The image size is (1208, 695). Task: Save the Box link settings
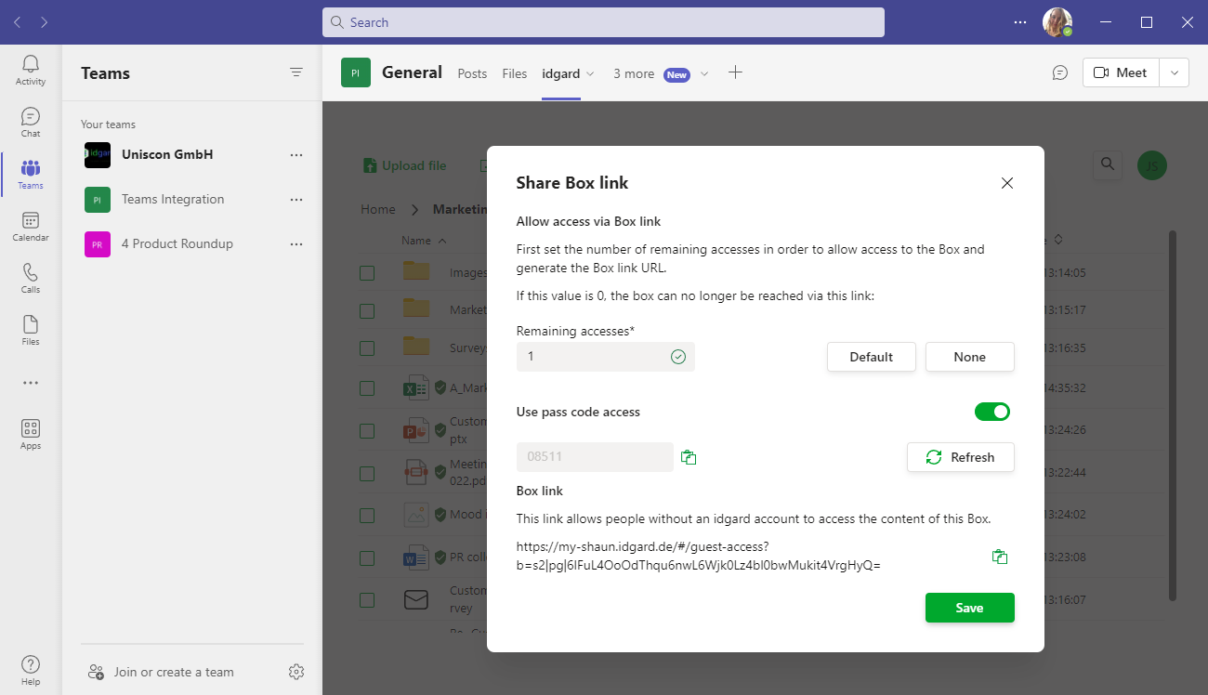point(970,608)
